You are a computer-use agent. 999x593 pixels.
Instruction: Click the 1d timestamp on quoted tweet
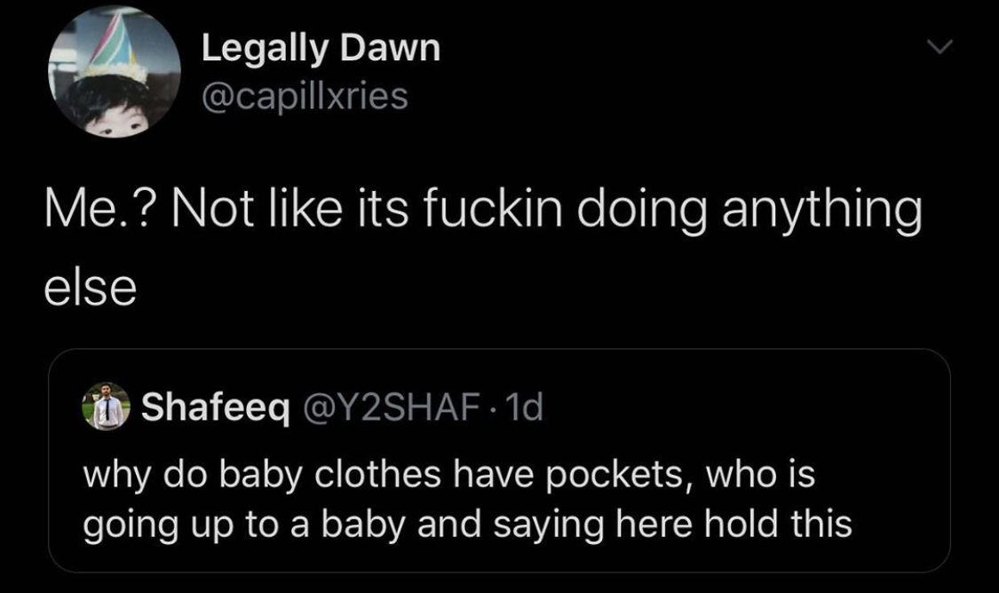click(x=523, y=407)
